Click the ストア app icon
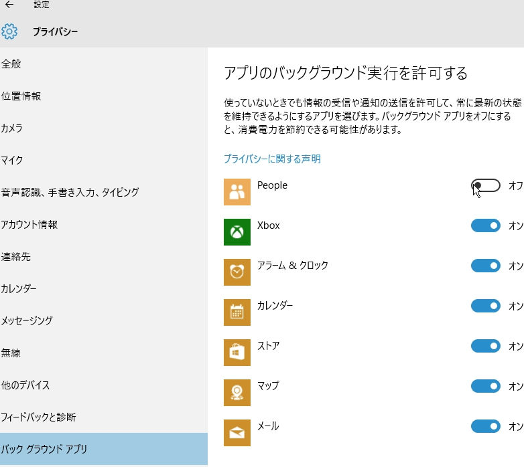 [x=237, y=352]
